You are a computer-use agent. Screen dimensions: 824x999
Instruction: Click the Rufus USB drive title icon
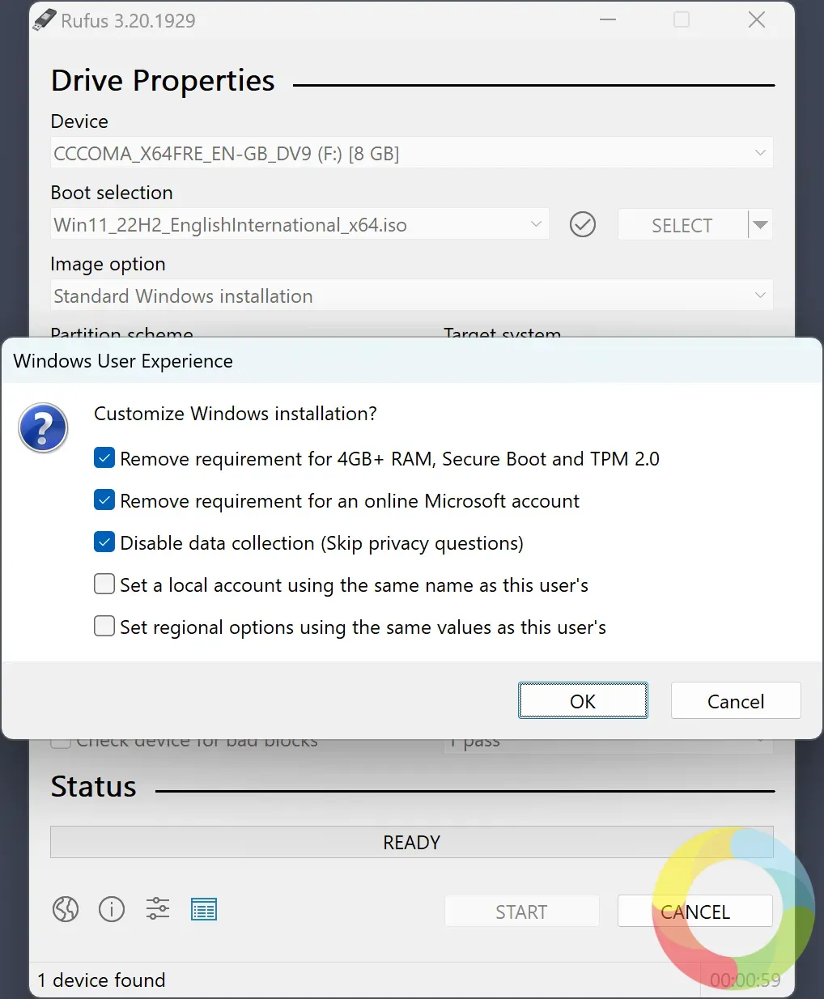(44, 19)
